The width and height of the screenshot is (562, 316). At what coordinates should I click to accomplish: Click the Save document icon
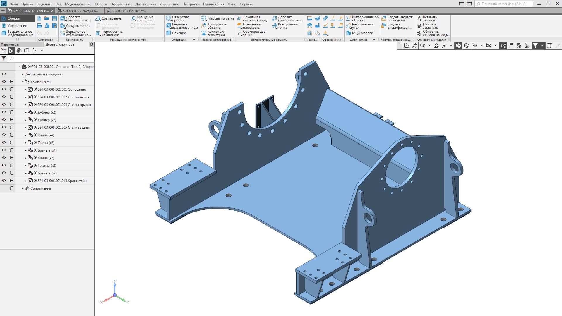click(x=54, y=18)
